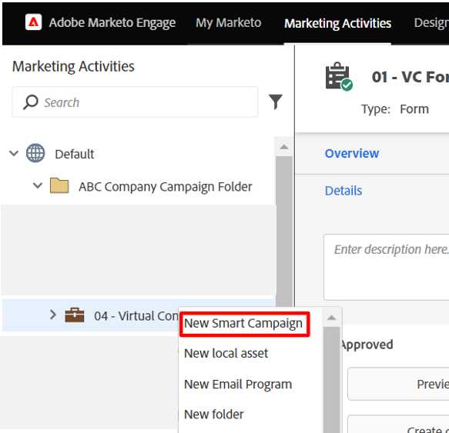Expand the 04 - Virtual Con program
449x433 pixels.
pyautogui.click(x=52, y=315)
